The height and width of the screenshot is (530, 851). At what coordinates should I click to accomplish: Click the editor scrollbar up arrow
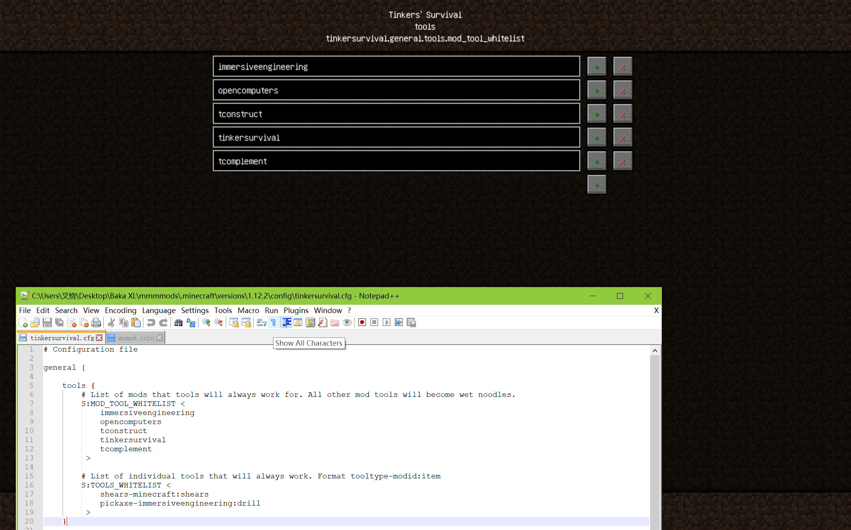tap(654, 350)
